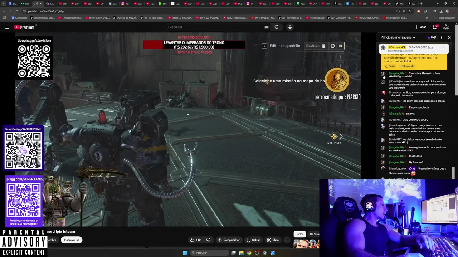This screenshot has width=458, height=257.
Task: Open File Explorer on the taskbar
Action: (x=241, y=253)
